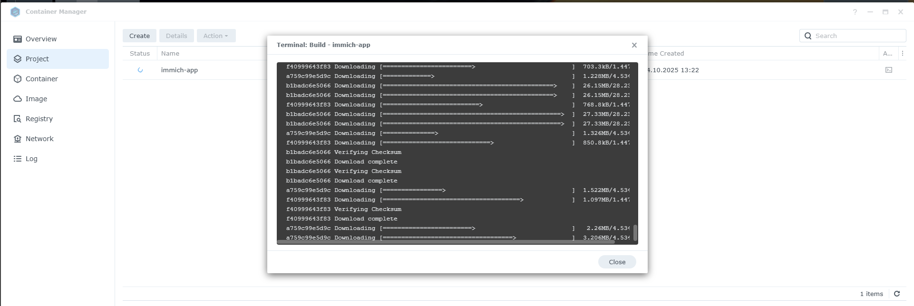Open terminal icon for immich-app row

tap(888, 70)
